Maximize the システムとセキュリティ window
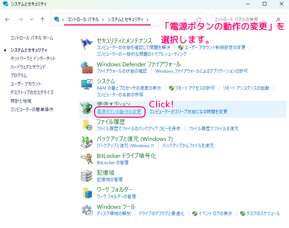This screenshot has width=289, height=228. [x=265, y=4]
